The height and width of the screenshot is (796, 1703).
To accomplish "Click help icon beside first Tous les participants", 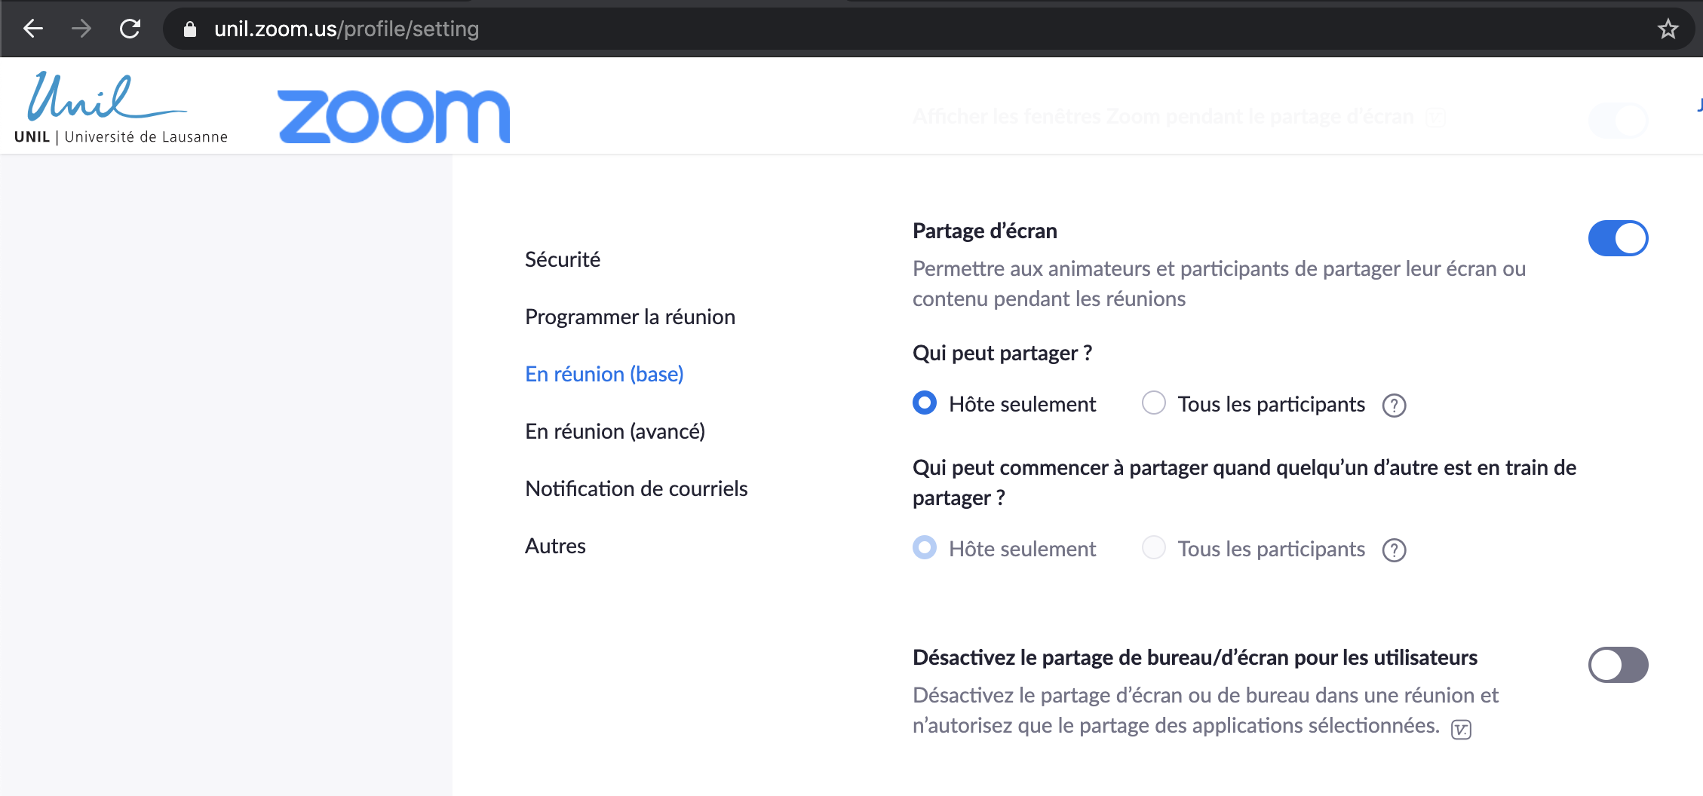I will point(1394,406).
